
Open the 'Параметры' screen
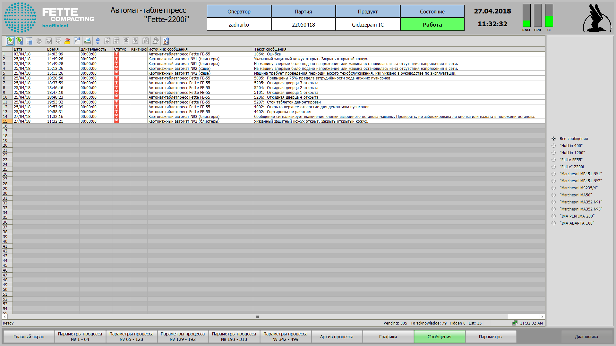click(491, 337)
